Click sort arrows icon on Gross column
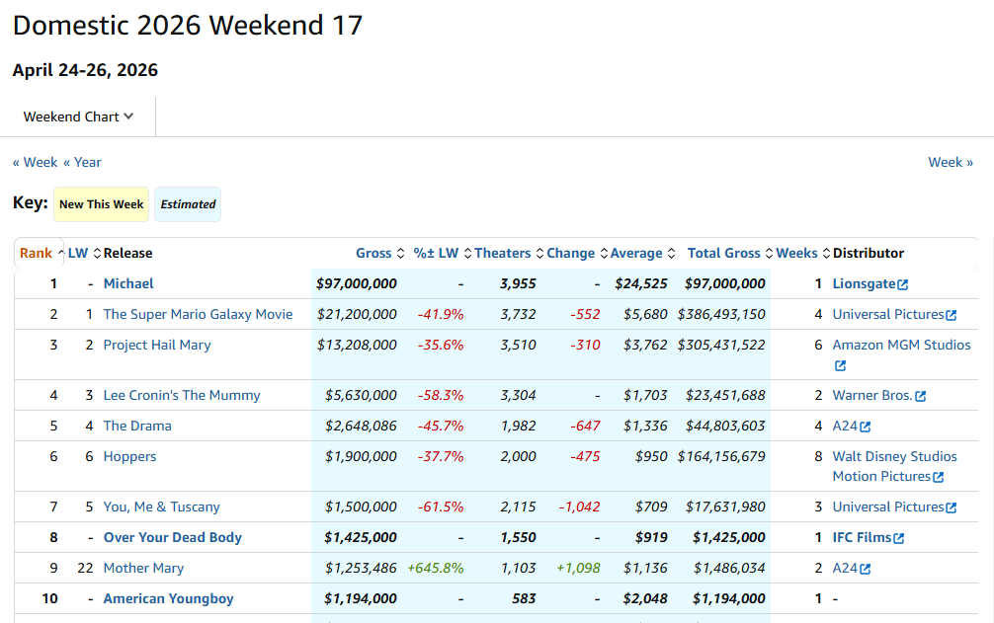The width and height of the screenshot is (994, 623). point(400,254)
